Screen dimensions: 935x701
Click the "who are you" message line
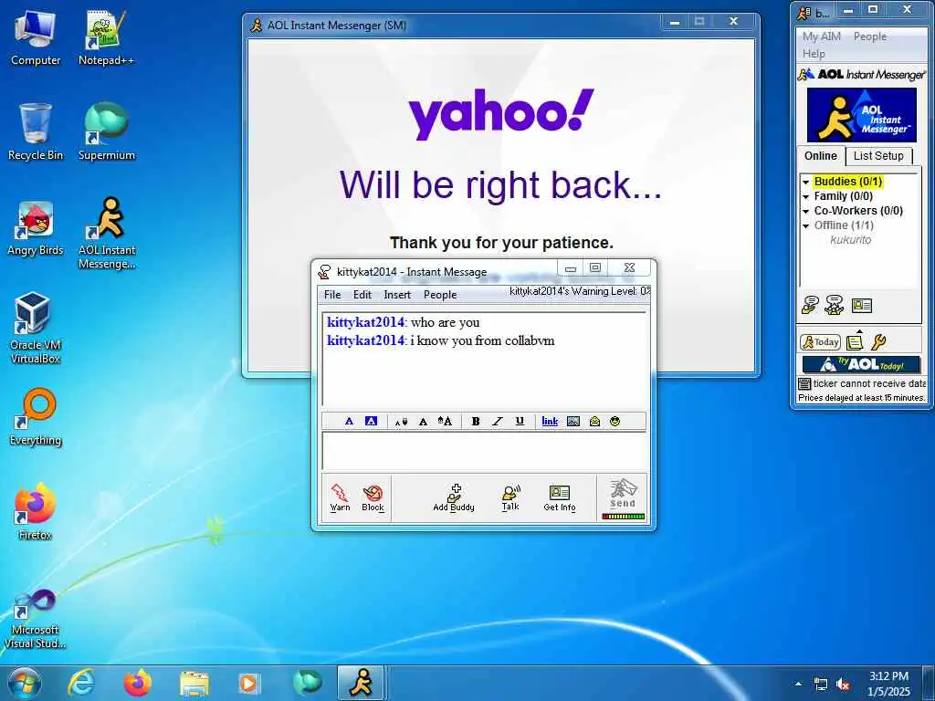[445, 322]
